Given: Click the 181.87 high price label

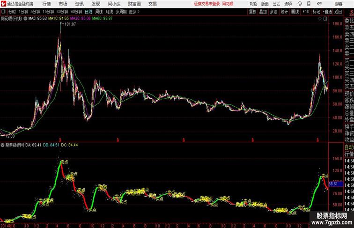Looking at the screenshot, I should click(x=70, y=24).
